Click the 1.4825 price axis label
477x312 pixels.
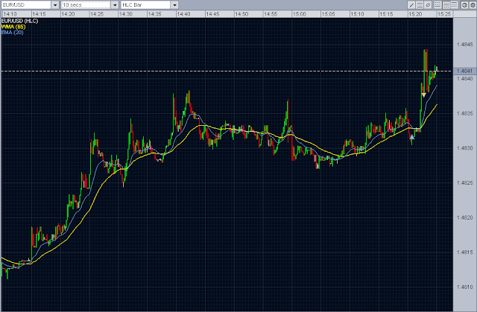pyautogui.click(x=464, y=182)
